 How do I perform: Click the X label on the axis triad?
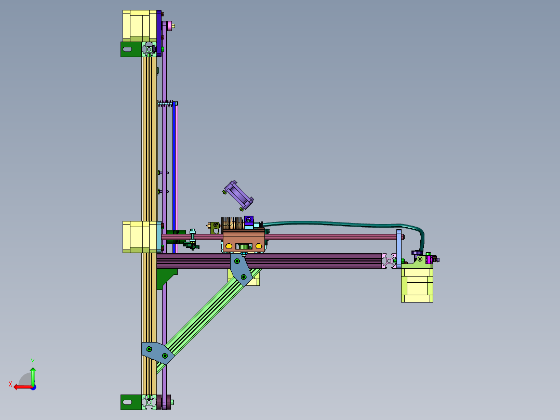coord(10,385)
